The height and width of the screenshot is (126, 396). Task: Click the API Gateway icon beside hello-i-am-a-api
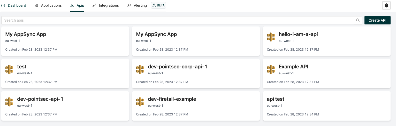271,37
